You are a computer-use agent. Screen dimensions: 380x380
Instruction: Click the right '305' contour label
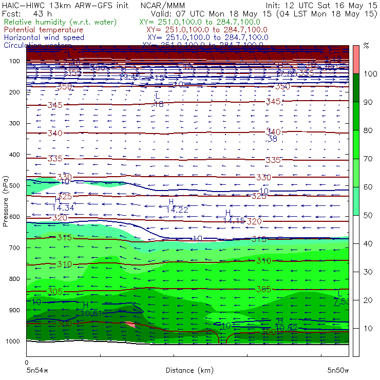tap(263, 289)
